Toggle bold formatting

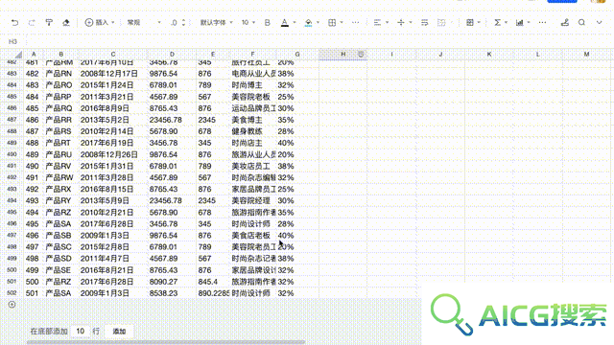point(268,23)
